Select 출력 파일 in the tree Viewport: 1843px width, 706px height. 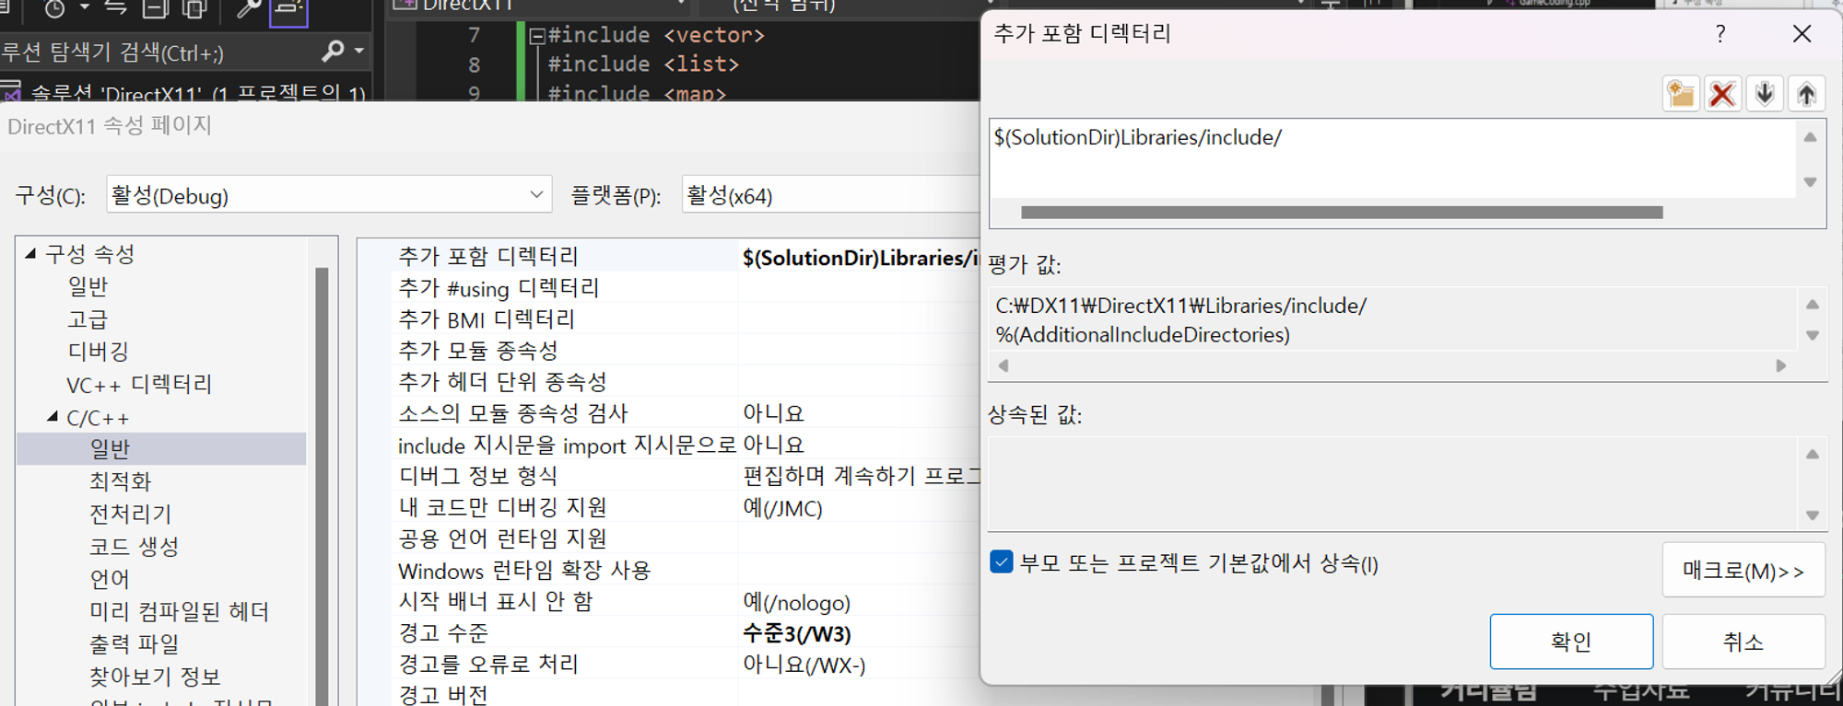click(x=134, y=643)
